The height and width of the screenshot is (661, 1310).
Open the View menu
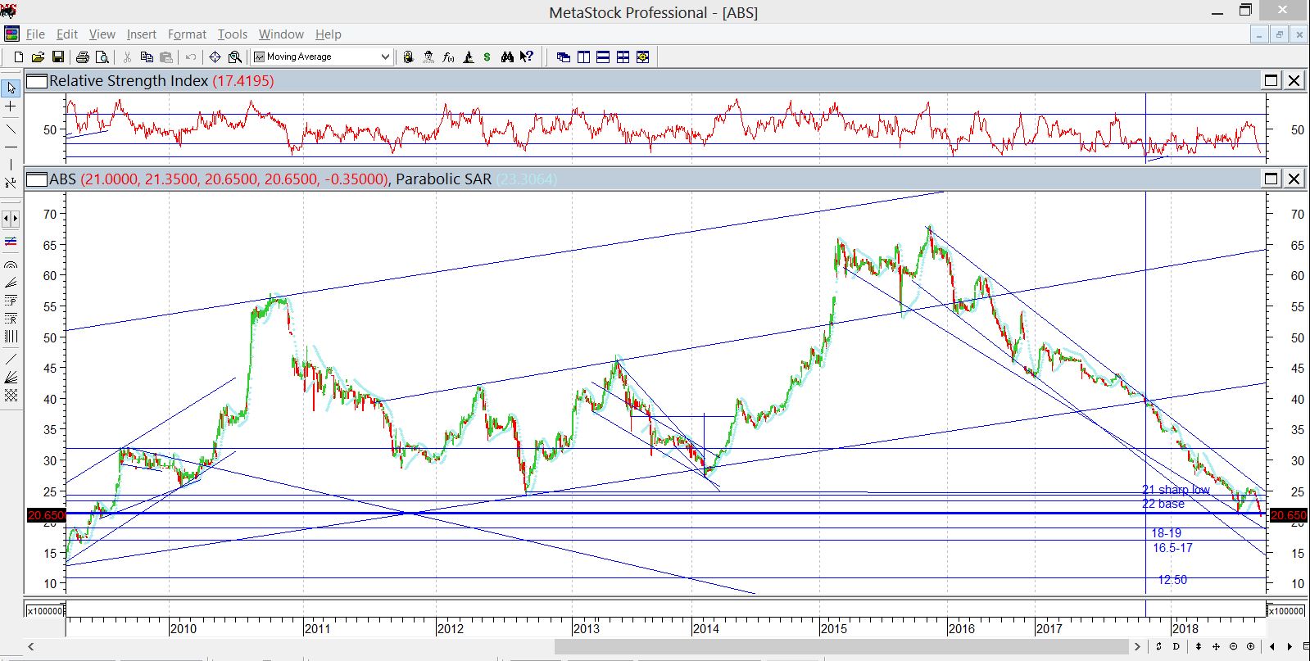point(102,34)
